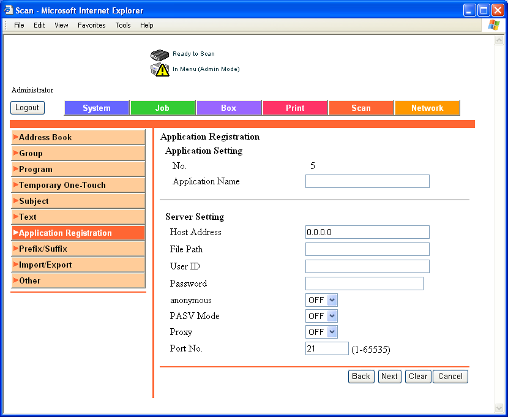Screen dimensions: 508x417
Task: Open the PASV Mode dropdown
Action: point(321,316)
